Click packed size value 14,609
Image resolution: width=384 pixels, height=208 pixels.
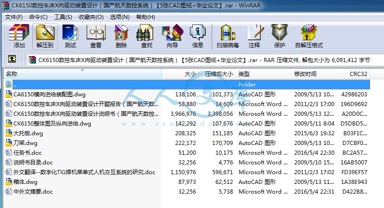pyautogui.click(x=224, y=104)
